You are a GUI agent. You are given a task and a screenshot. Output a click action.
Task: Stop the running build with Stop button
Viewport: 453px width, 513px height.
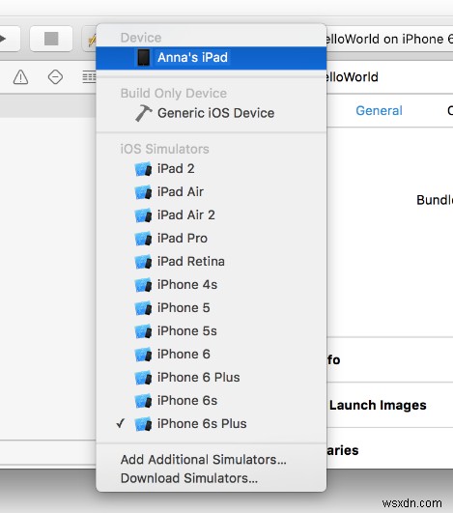pos(51,39)
